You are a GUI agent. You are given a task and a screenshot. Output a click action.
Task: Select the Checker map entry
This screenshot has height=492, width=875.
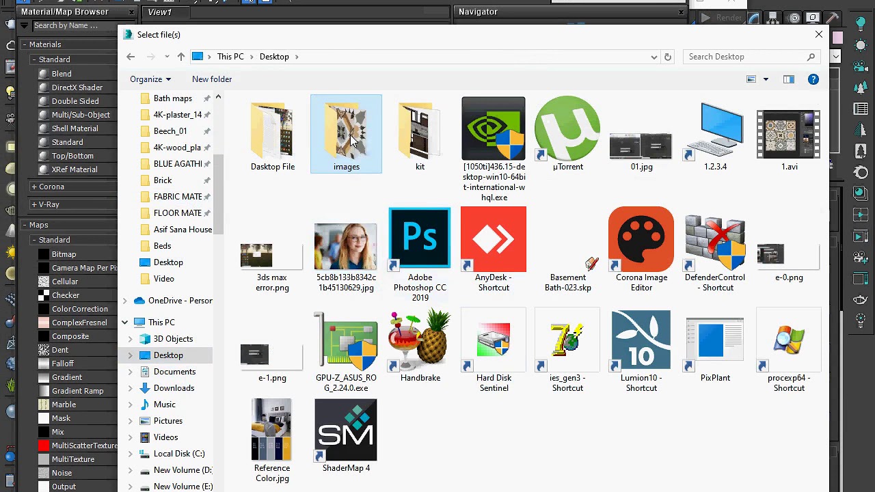tap(66, 295)
